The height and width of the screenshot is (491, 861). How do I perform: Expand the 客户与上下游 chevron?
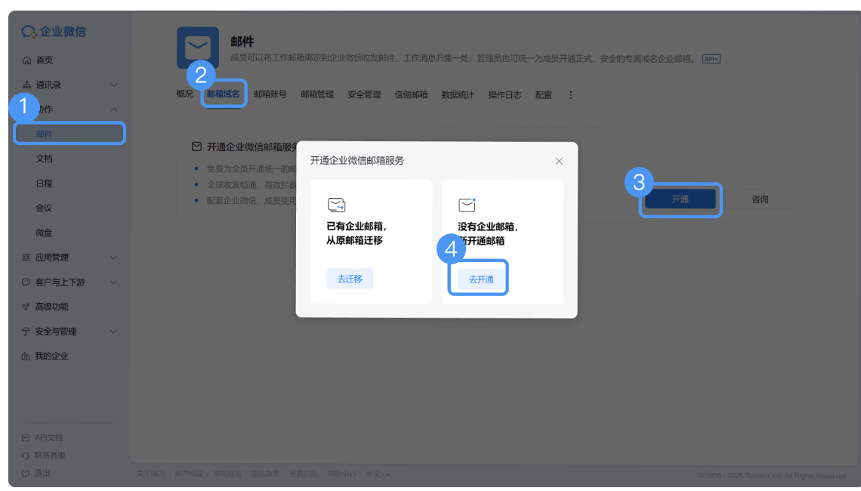113,282
